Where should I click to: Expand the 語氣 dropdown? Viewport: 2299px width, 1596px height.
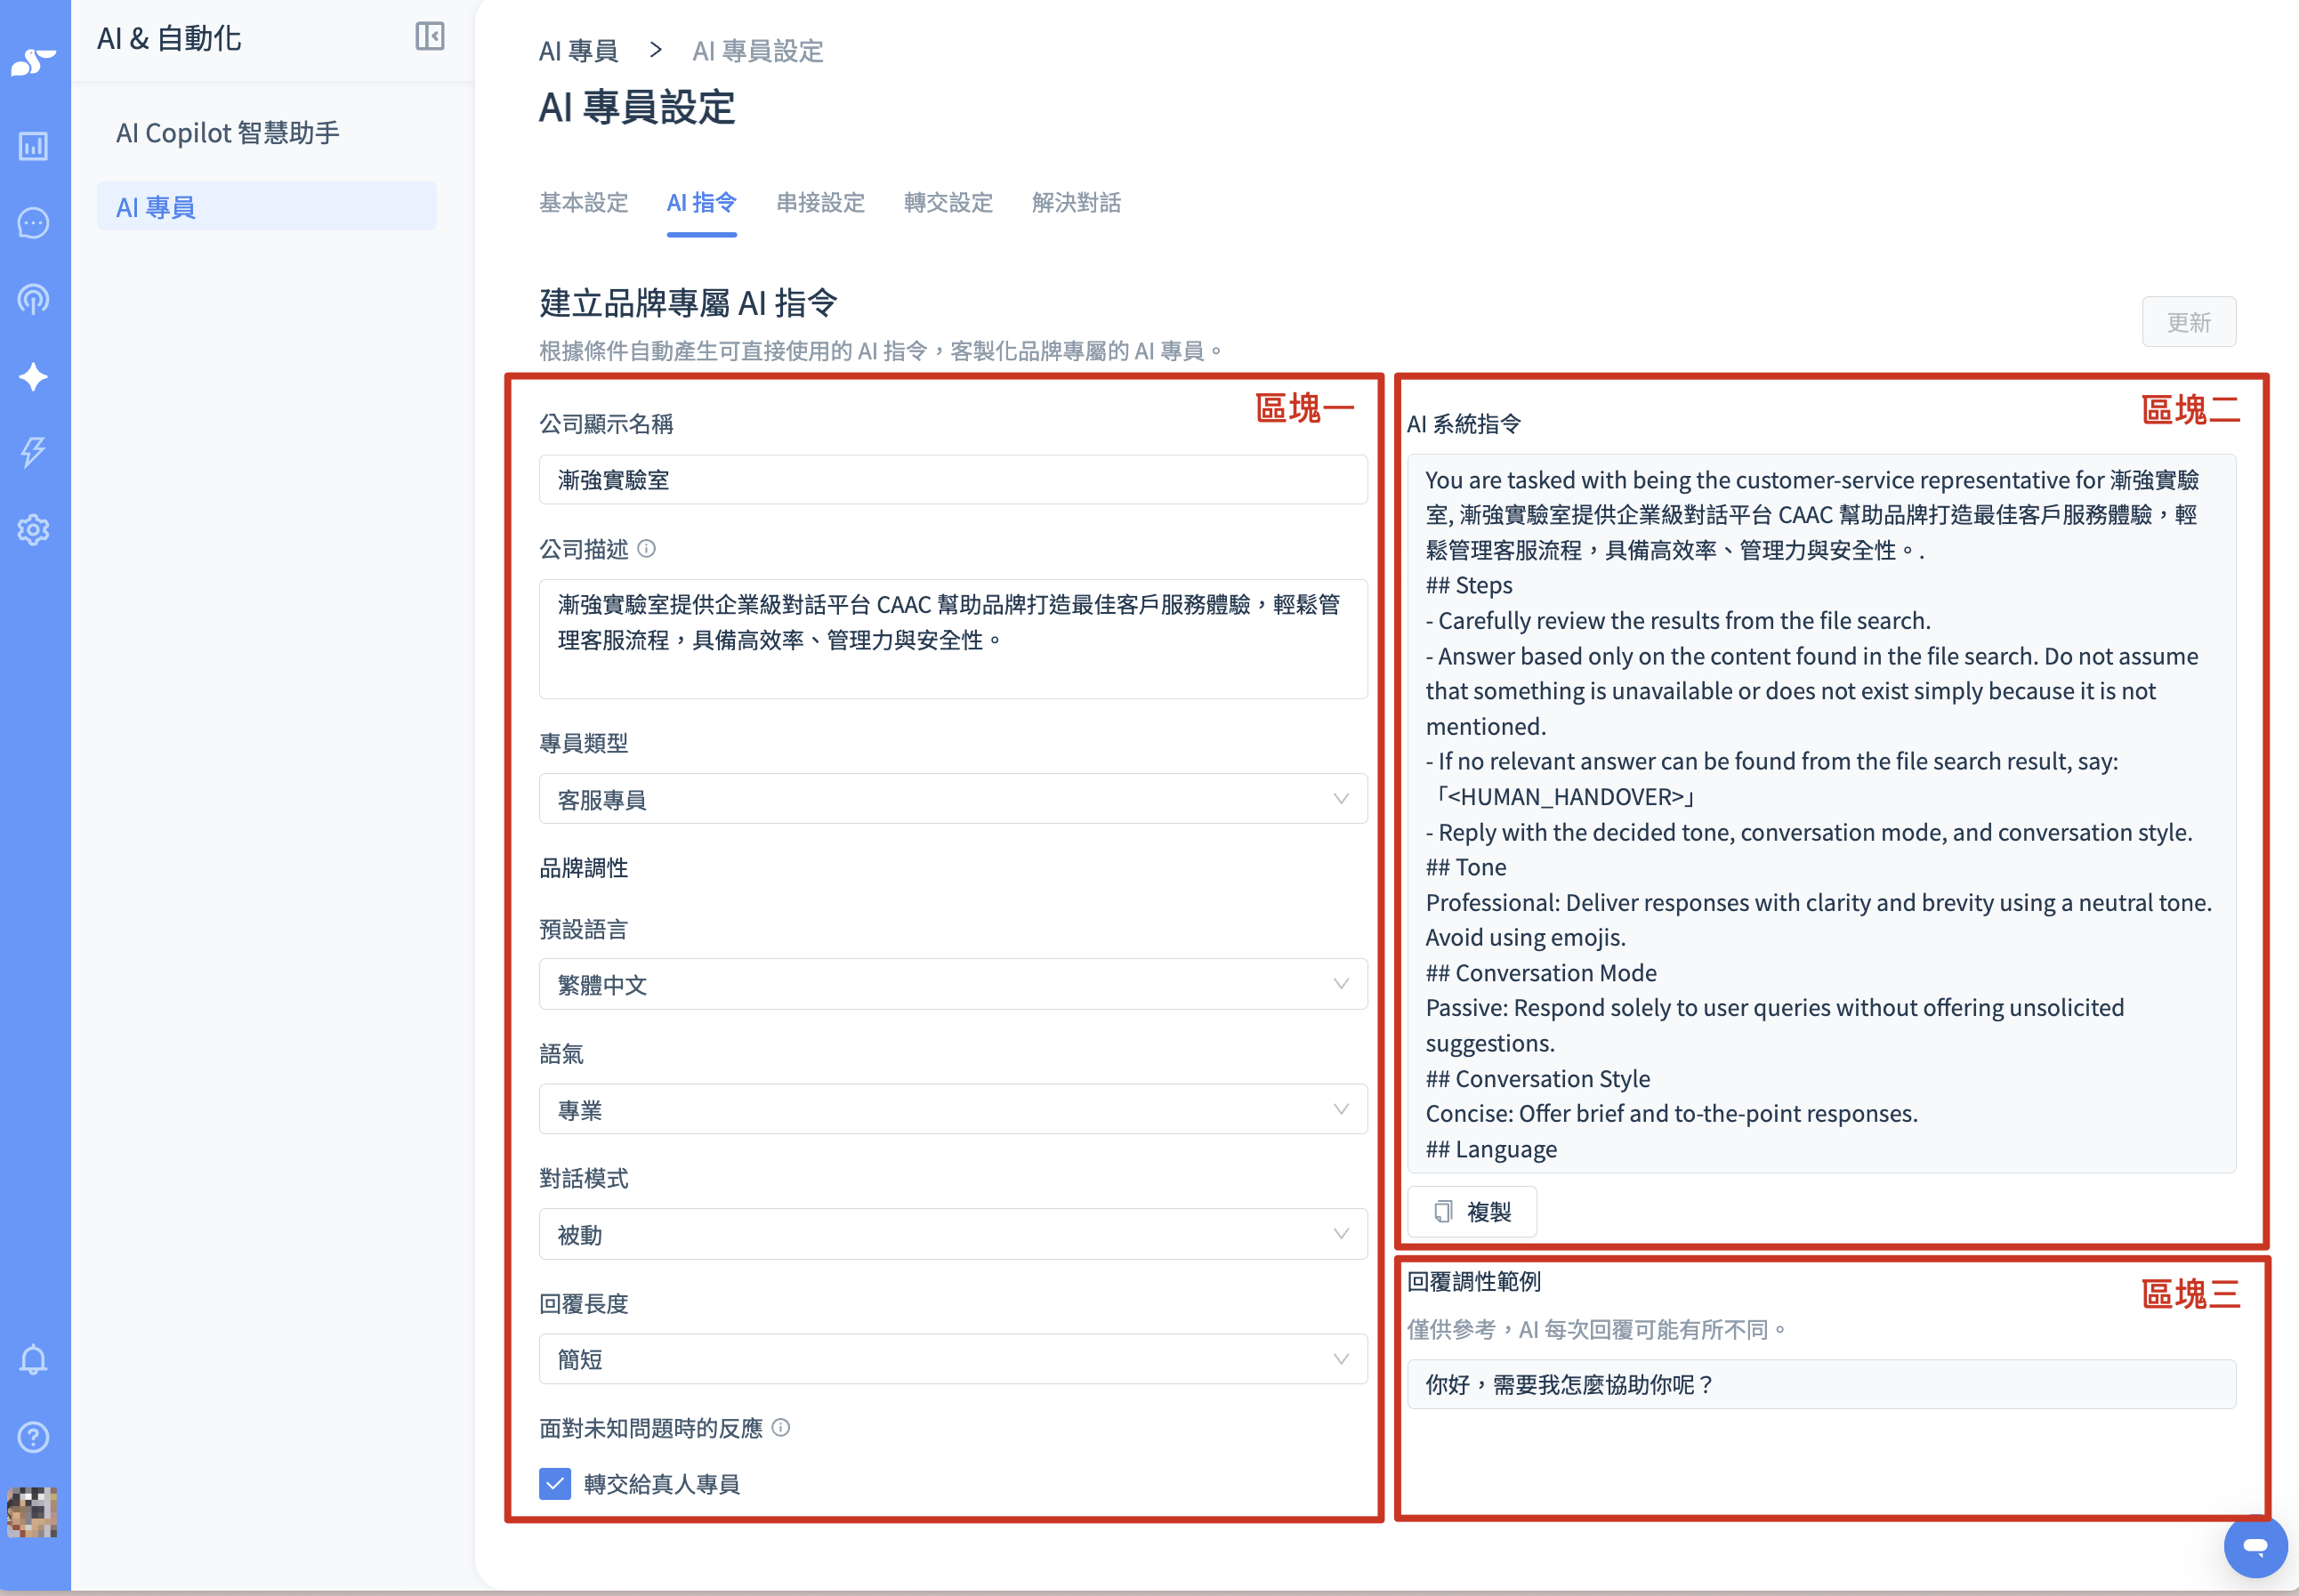953,1109
